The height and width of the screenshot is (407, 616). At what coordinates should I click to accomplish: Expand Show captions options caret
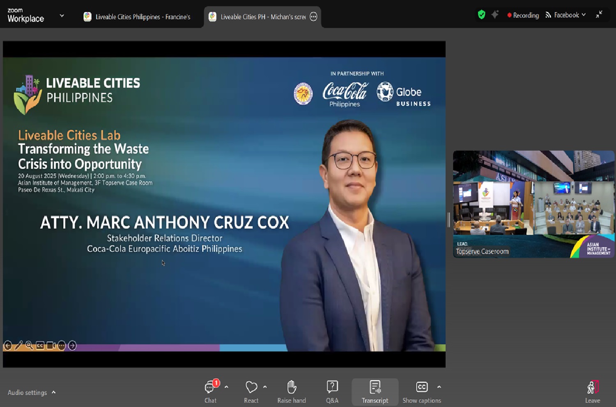click(439, 387)
